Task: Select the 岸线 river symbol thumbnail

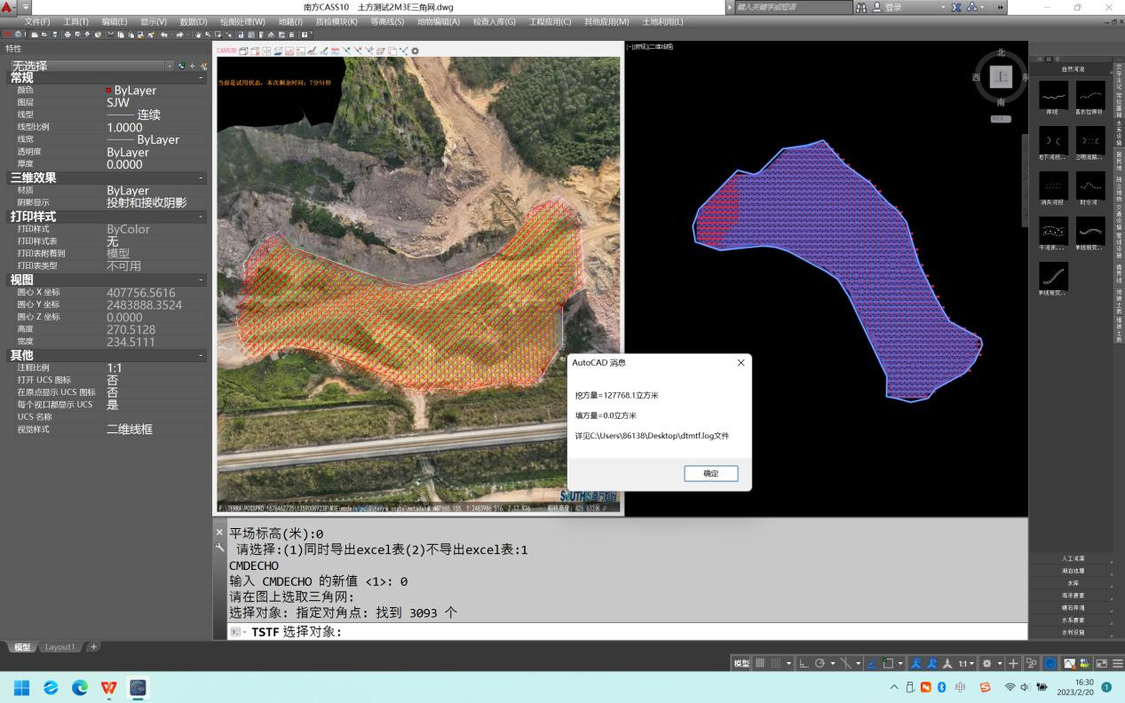Action: point(1053,95)
